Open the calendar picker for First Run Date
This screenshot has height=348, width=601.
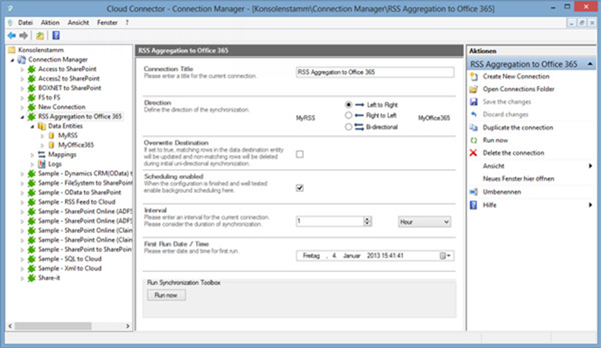[445, 256]
